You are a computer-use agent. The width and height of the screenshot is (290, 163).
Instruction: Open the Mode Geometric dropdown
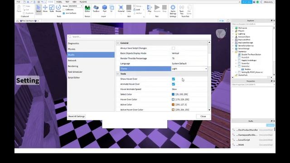coord(75,6)
